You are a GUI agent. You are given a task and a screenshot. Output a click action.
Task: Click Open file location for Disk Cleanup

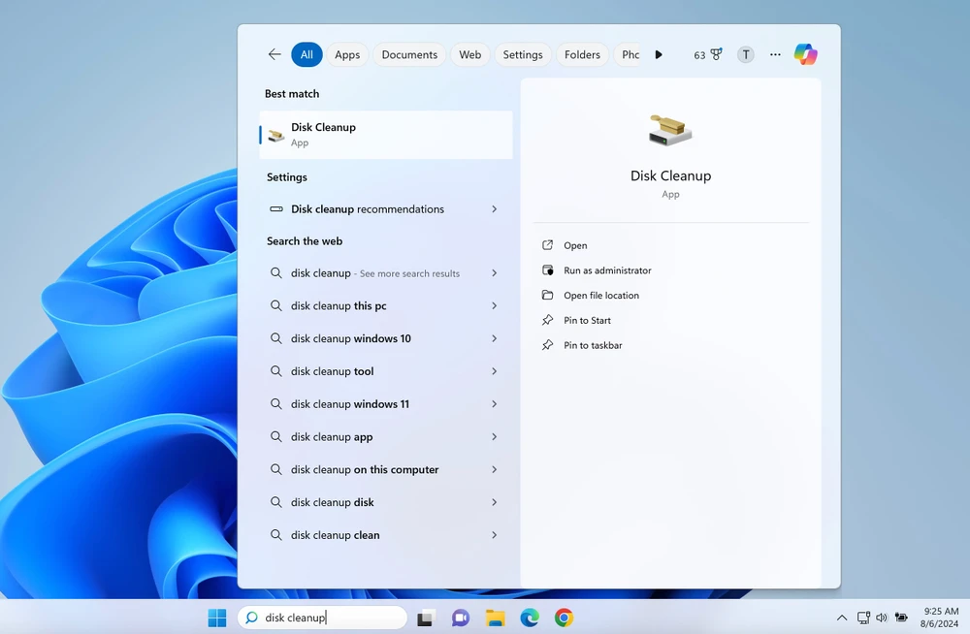[x=600, y=295]
